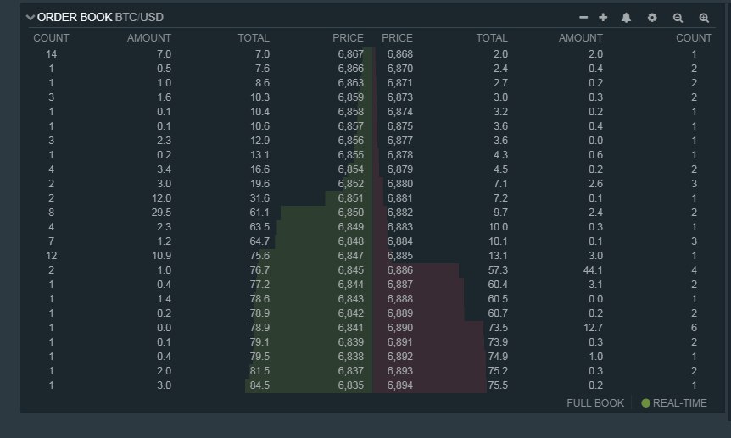The width and height of the screenshot is (731, 438).
Task: Select bid price 6,835
Action: [x=350, y=385]
